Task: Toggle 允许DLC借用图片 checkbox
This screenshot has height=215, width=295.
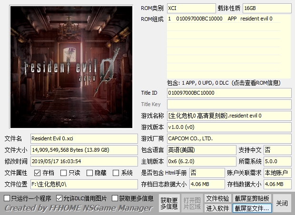Action: (x=59, y=198)
